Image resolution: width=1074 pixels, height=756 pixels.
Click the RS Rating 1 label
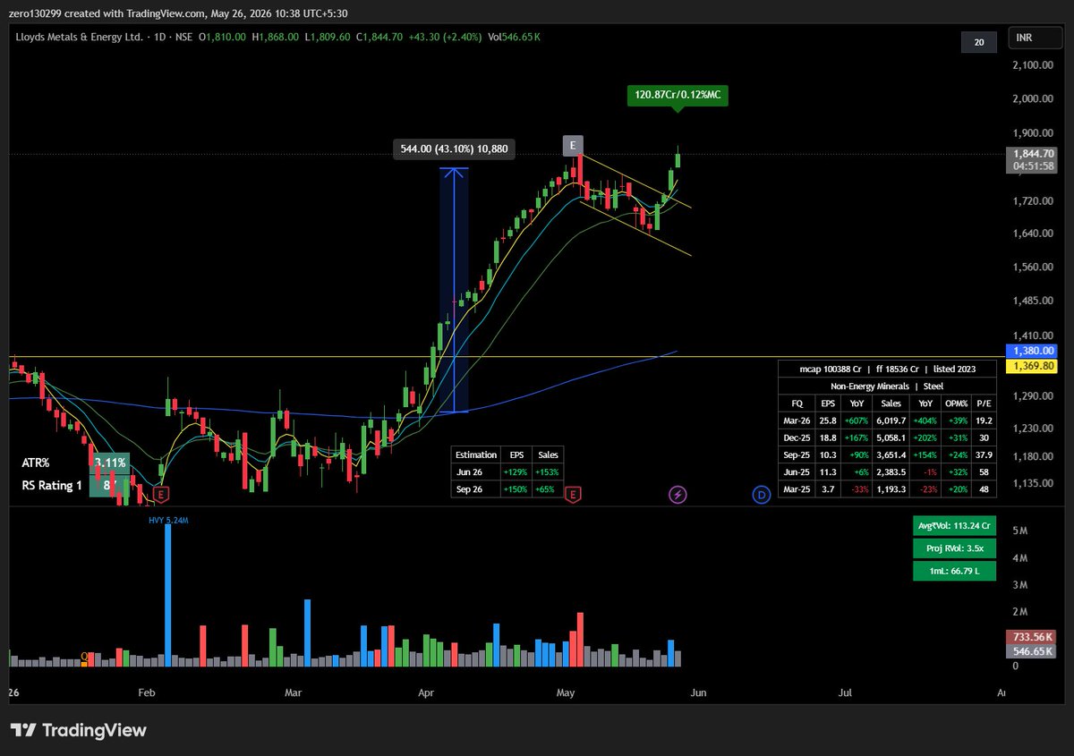[52, 486]
